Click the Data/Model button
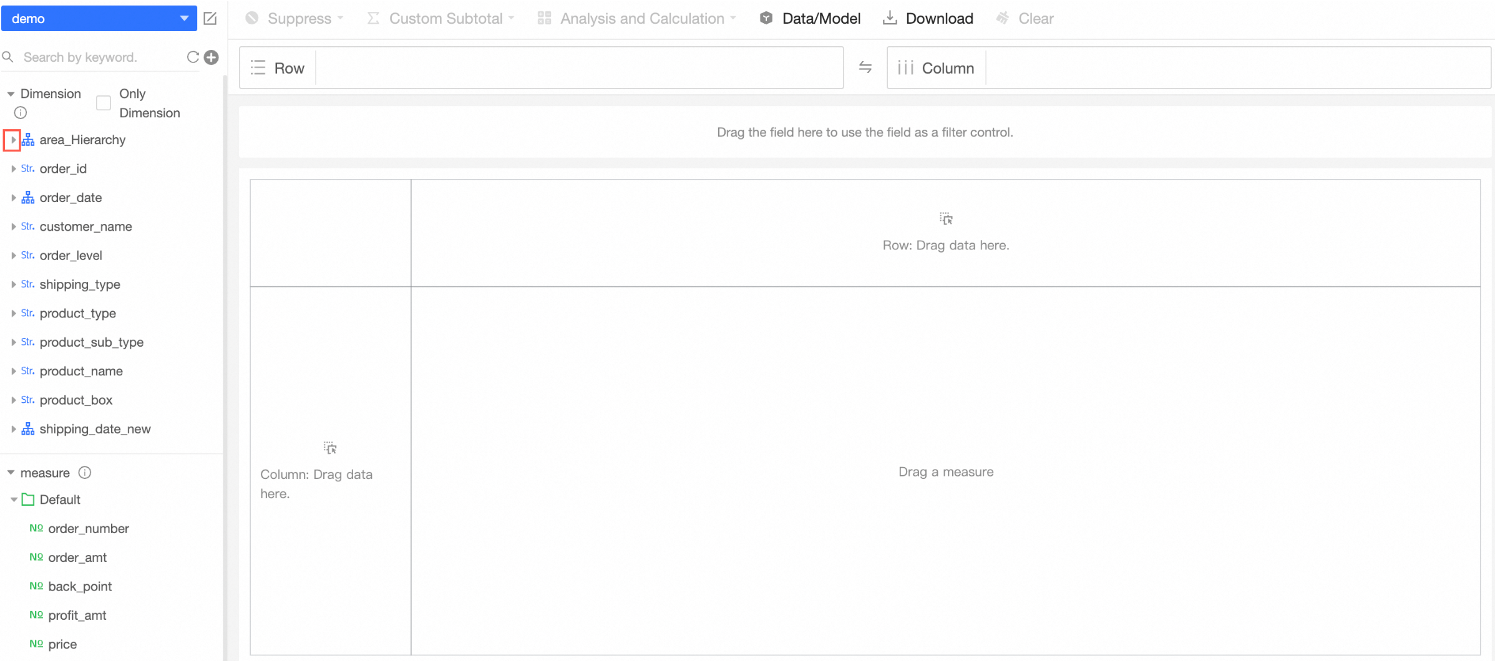Image resolution: width=1495 pixels, height=661 pixels. click(x=810, y=19)
